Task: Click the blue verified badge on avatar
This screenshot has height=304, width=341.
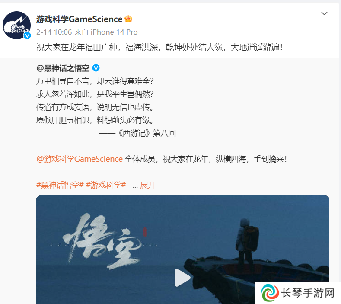Action: pos(27,35)
